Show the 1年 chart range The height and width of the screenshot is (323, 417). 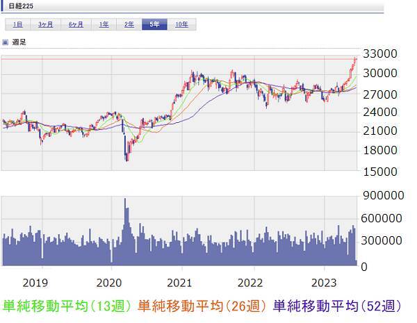(x=104, y=24)
